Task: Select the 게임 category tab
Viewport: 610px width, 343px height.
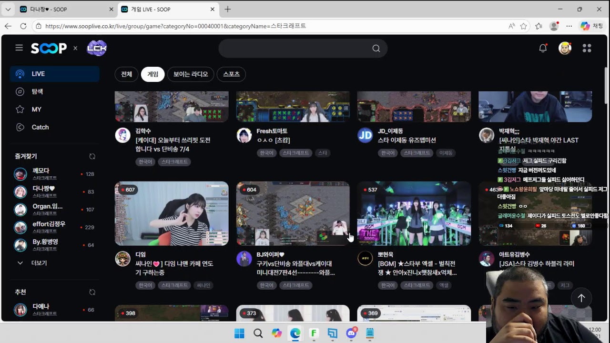Action: click(152, 74)
